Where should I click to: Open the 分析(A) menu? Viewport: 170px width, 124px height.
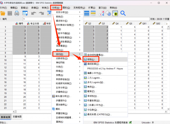point(56,8)
